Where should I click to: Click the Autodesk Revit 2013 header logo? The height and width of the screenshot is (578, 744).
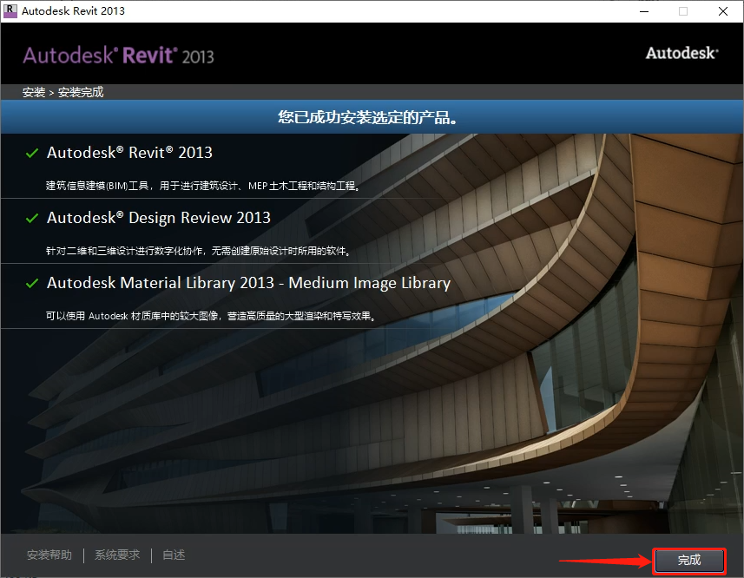coord(118,56)
